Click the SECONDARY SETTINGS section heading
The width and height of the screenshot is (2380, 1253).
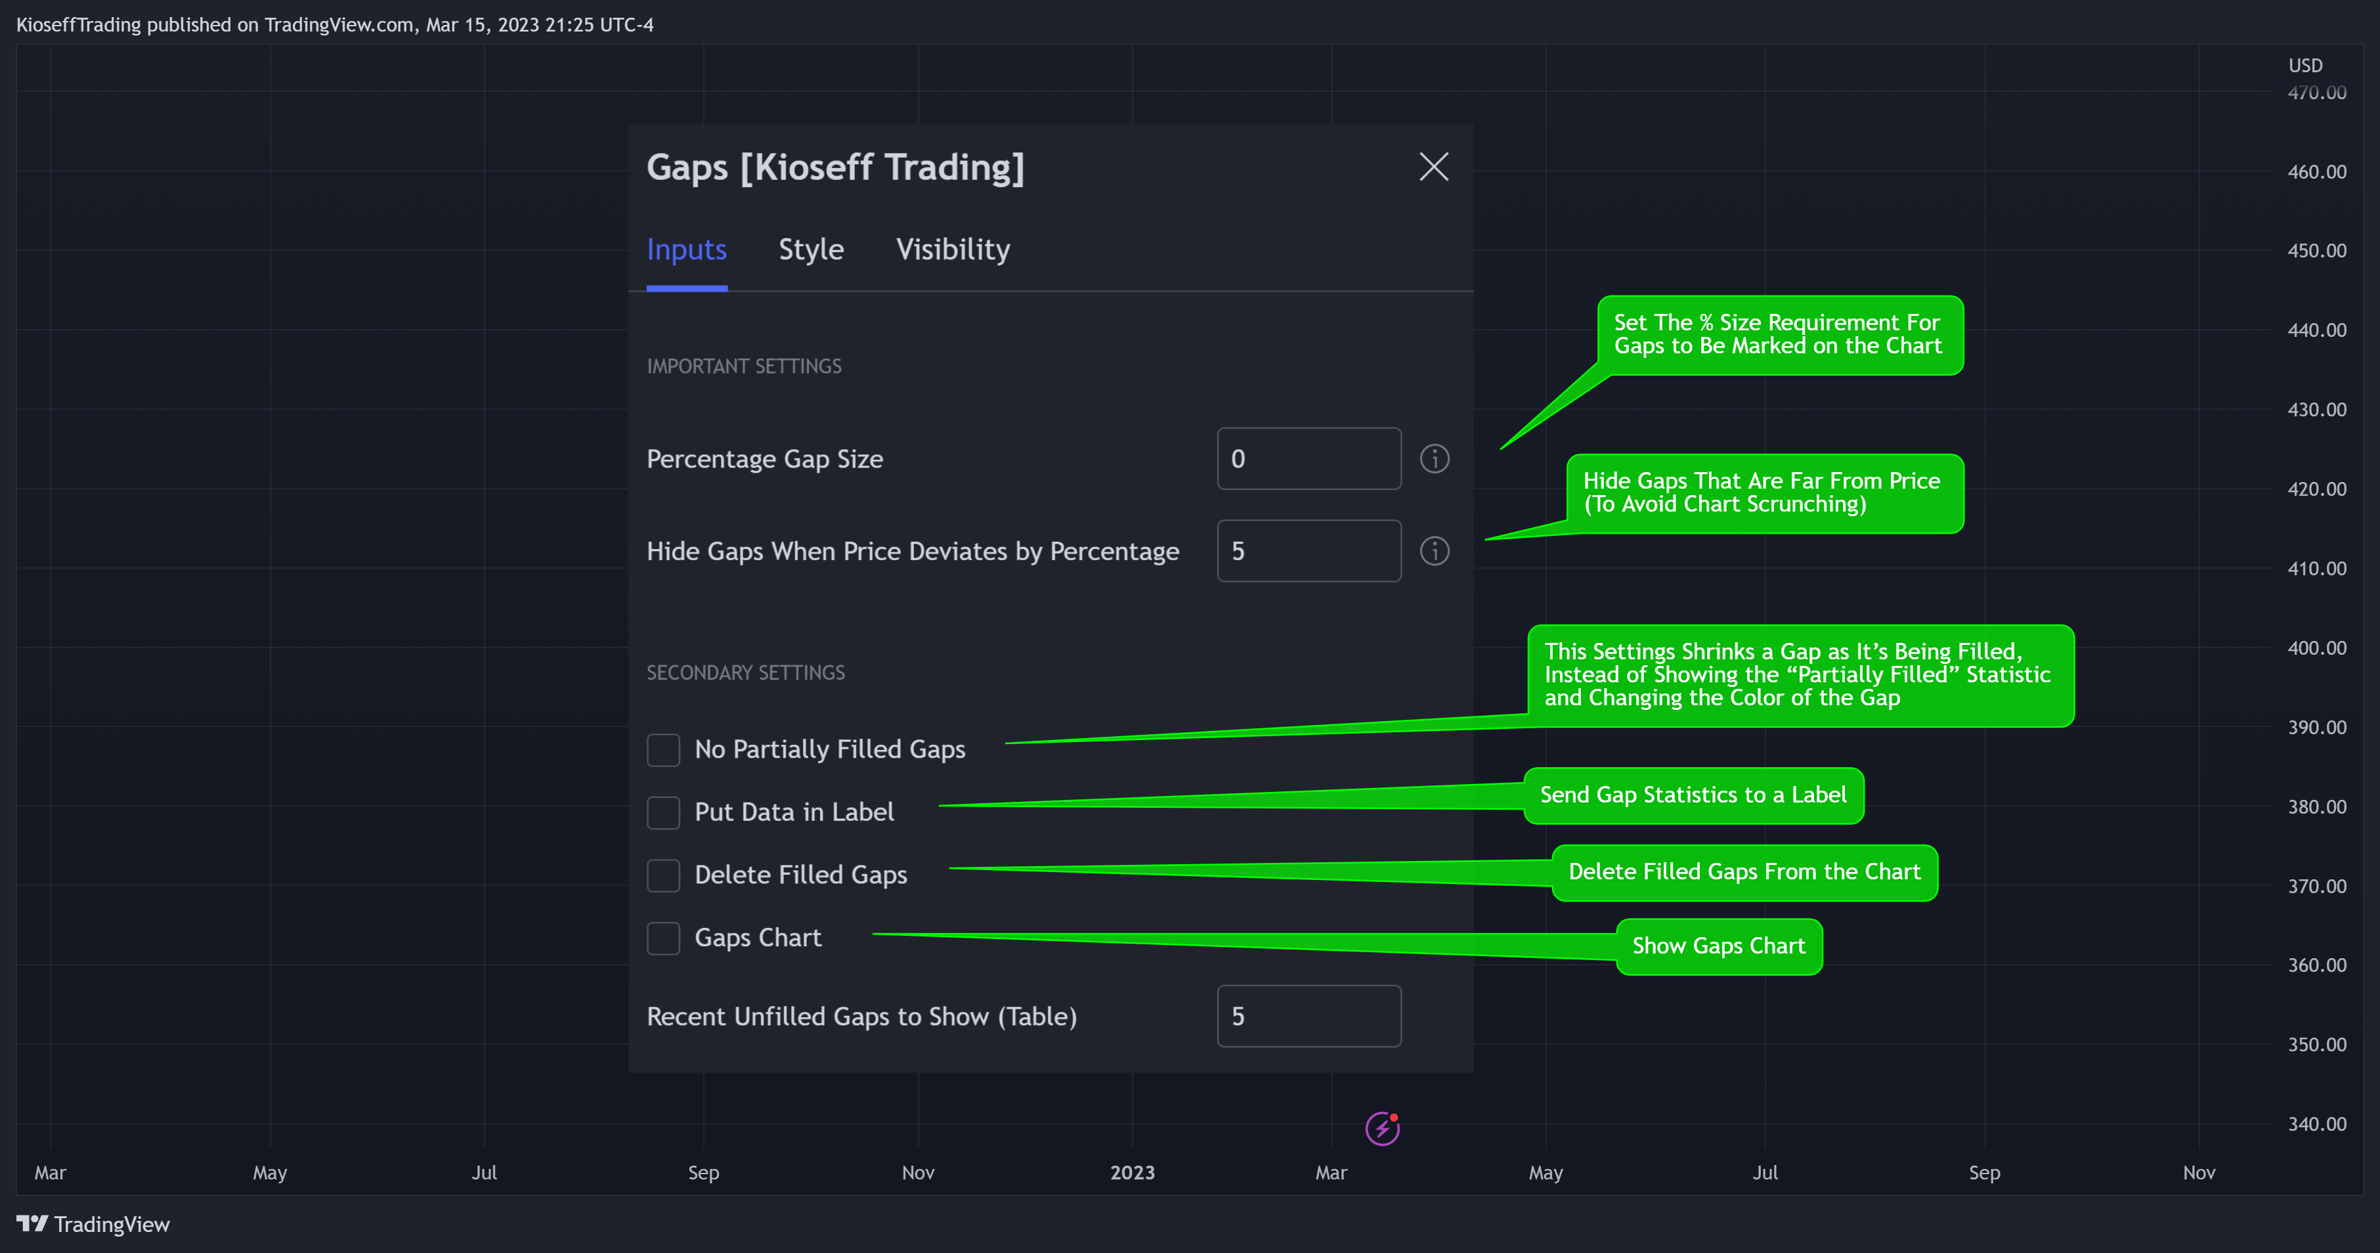[746, 672]
